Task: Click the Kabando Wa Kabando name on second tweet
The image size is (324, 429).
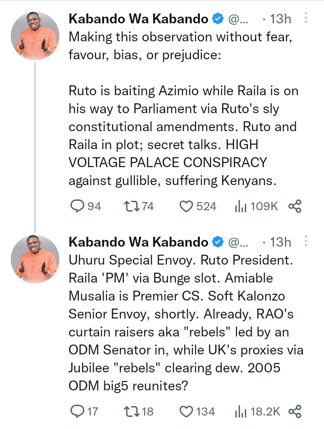Action: [139, 243]
